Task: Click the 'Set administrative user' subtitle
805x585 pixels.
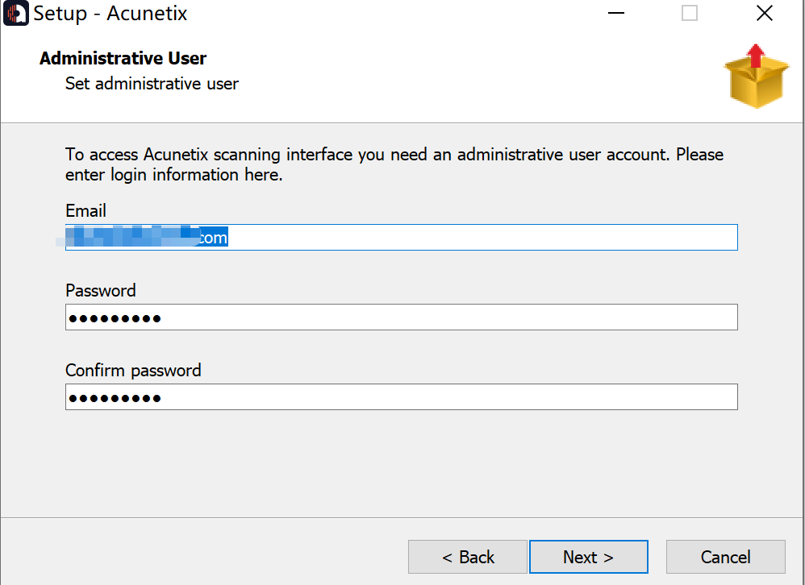Action: [152, 84]
